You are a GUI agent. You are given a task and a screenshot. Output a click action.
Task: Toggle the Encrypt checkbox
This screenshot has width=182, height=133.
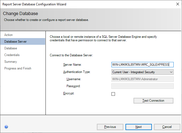pyautogui.click(x=113, y=94)
